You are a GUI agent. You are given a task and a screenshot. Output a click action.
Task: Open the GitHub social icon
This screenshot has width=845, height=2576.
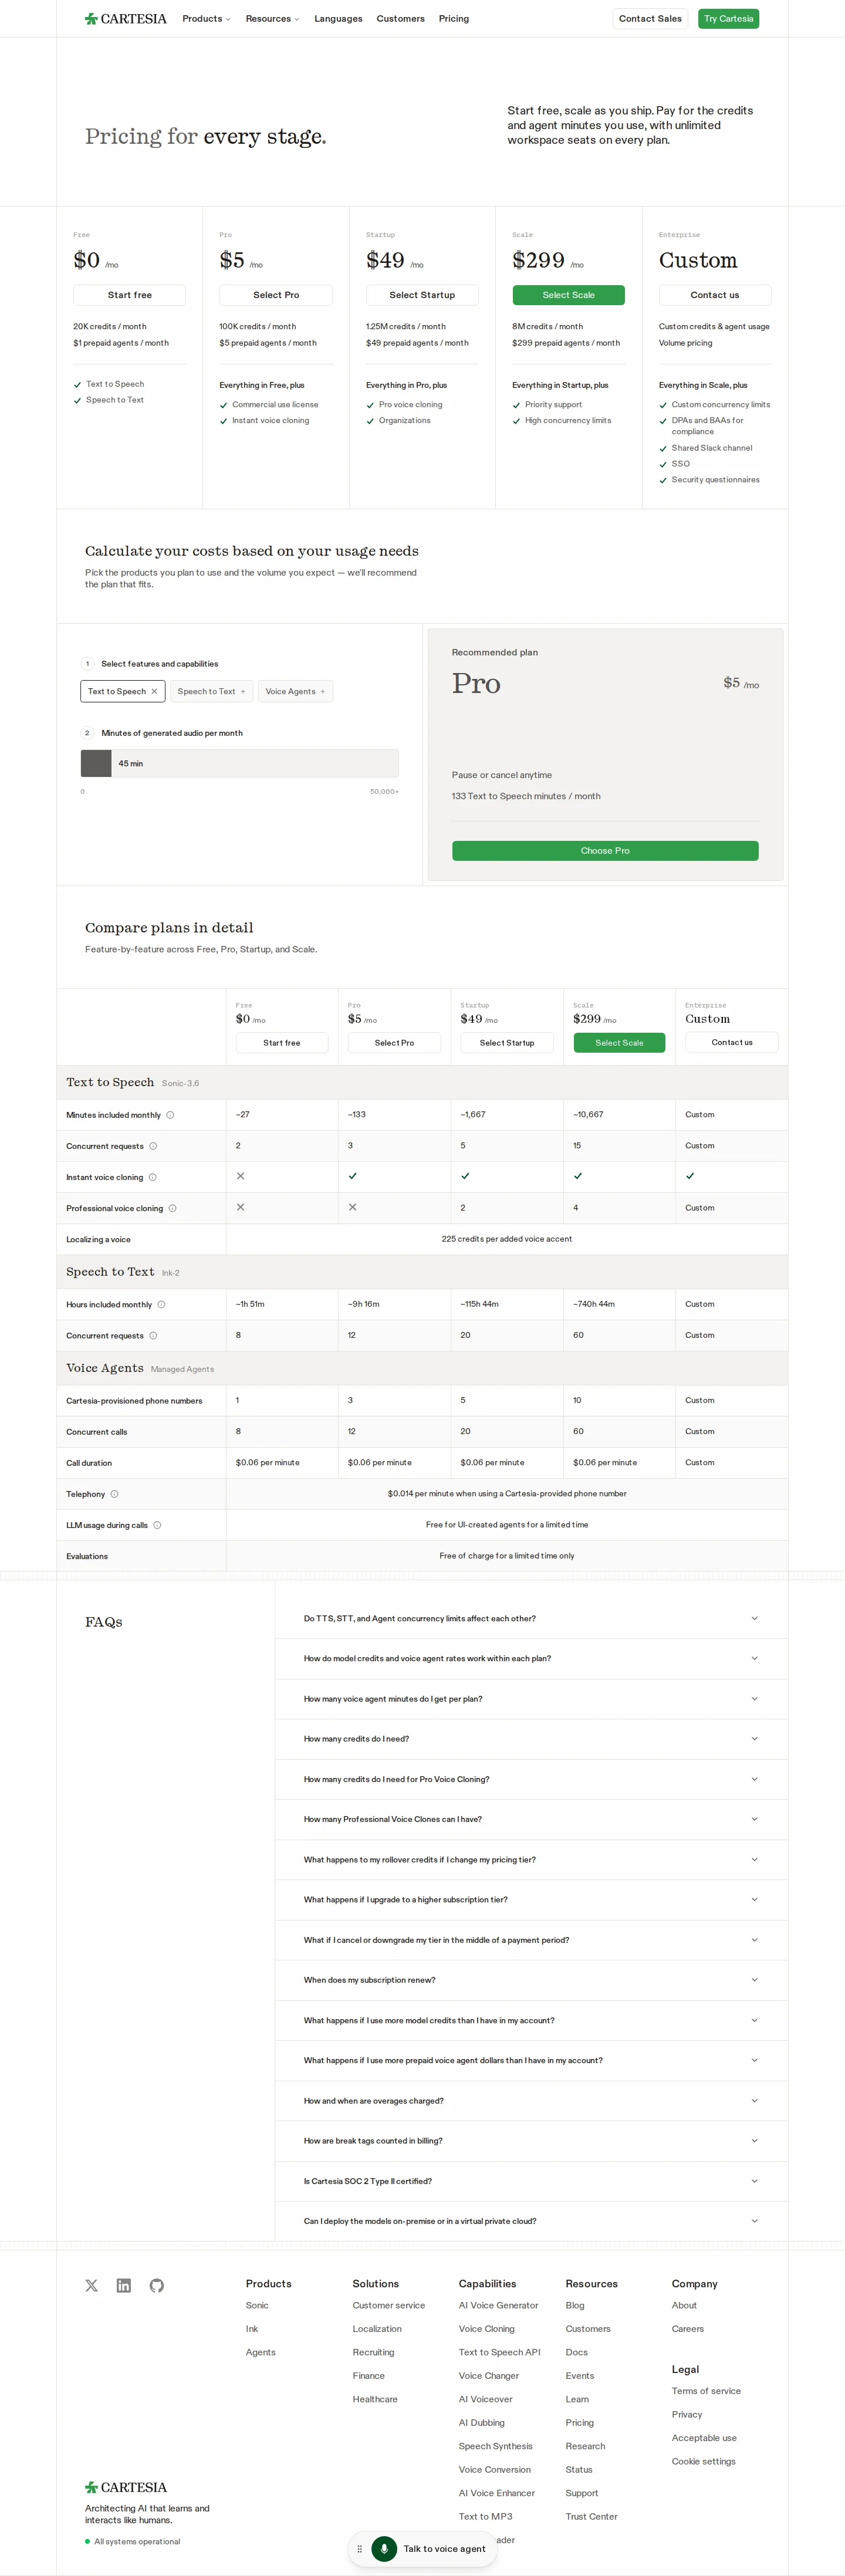coord(157,2285)
